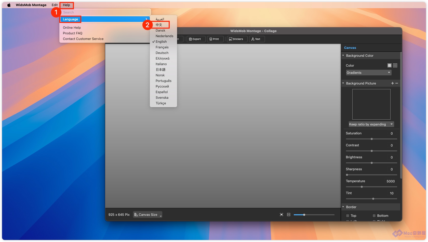428x242 pixels.
Task: Click the Temperature value 5000 field
Action: point(391,181)
